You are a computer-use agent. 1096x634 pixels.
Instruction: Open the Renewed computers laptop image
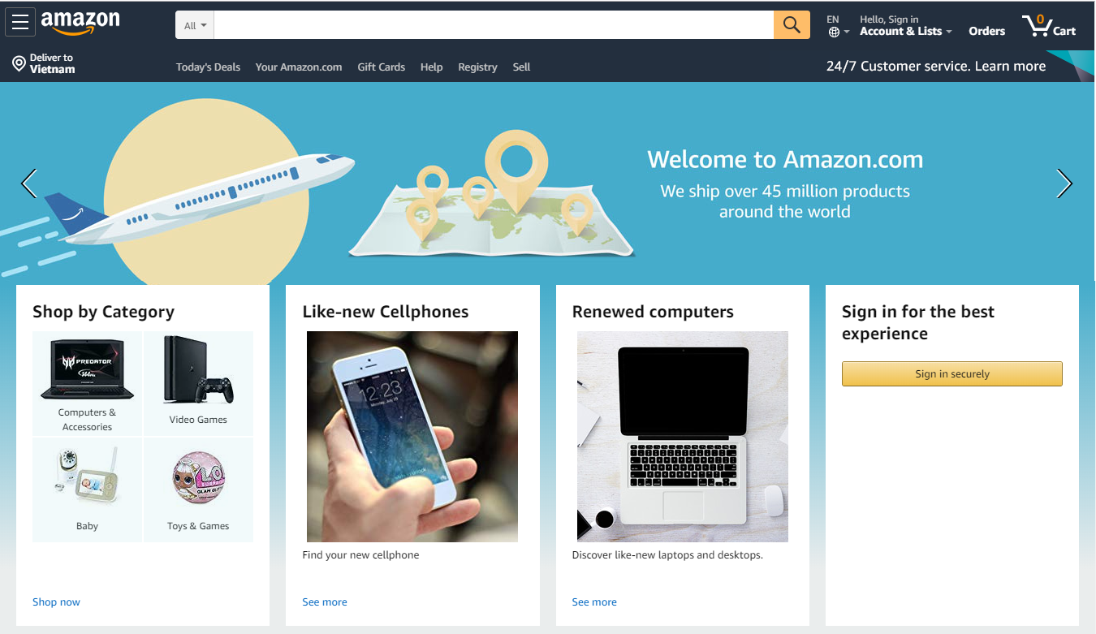[x=682, y=437]
